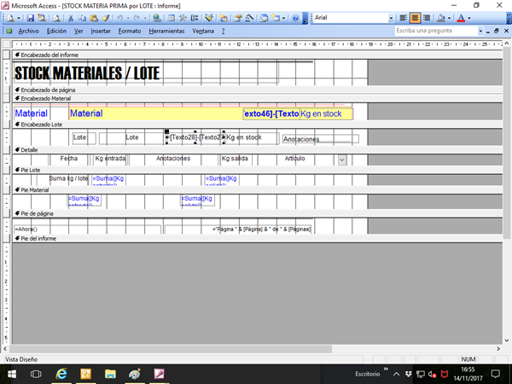Open the file search tool icon
Image resolution: width=512 pixels, height=384 pixels.
tap(42, 18)
